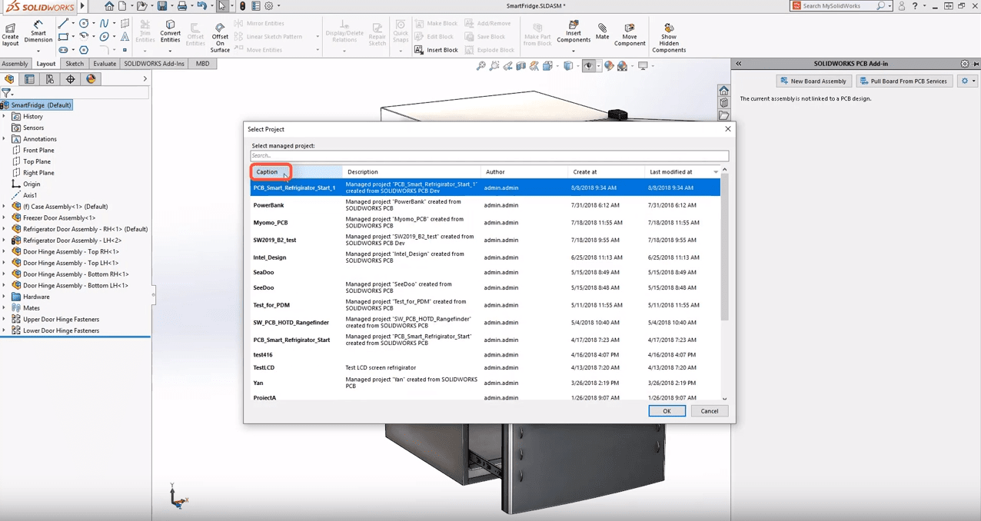981x521 pixels.
Task: Open the Insert Components dropdown arrow
Action: click(x=574, y=51)
